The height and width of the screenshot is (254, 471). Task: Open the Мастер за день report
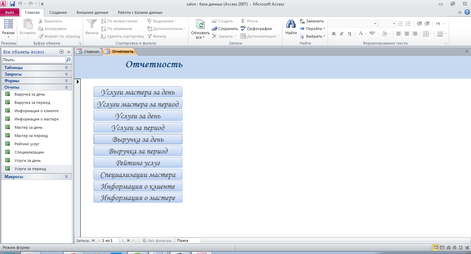click(x=29, y=127)
